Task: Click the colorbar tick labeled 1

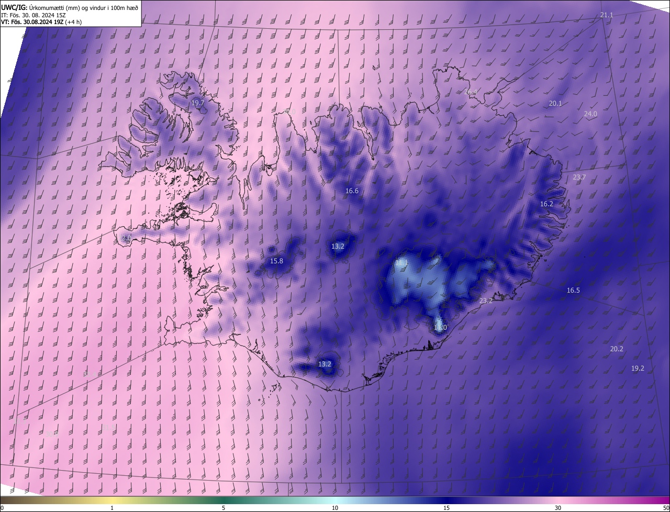Action: pos(112,508)
